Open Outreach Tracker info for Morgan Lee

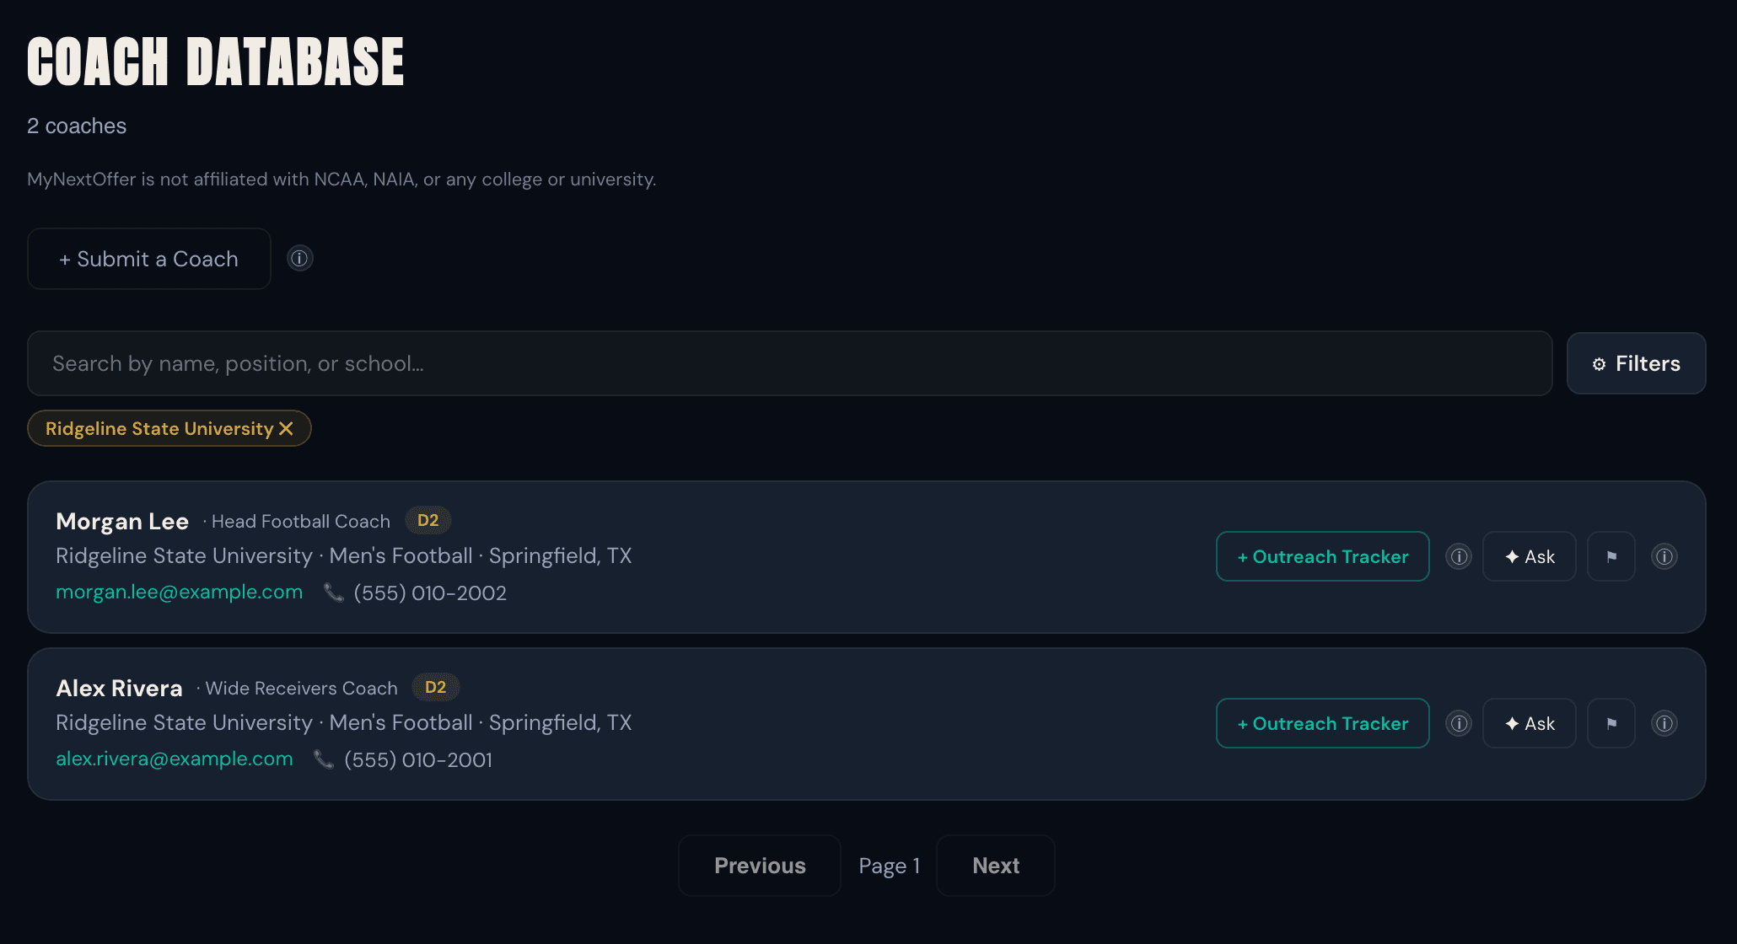pos(1459,556)
